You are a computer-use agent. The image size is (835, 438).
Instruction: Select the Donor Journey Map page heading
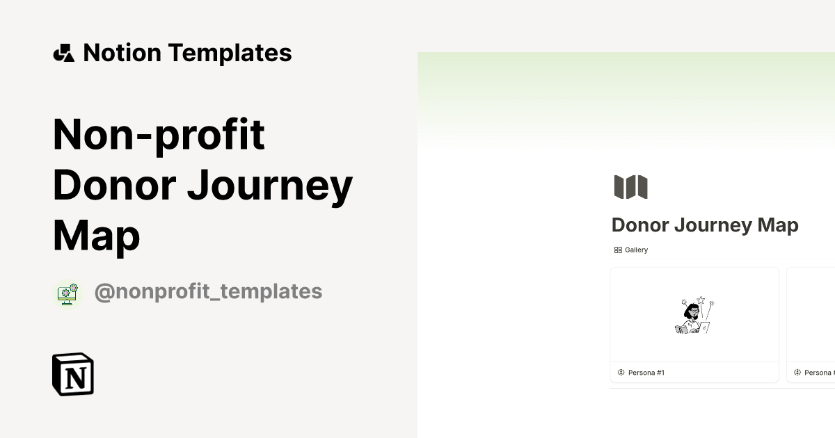[x=704, y=225]
